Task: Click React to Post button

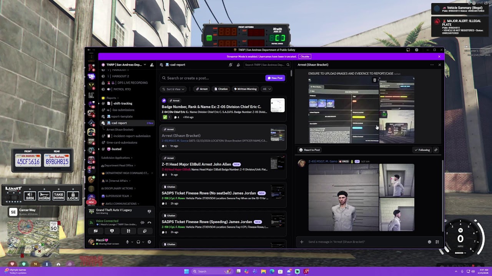Action: tap(309, 150)
